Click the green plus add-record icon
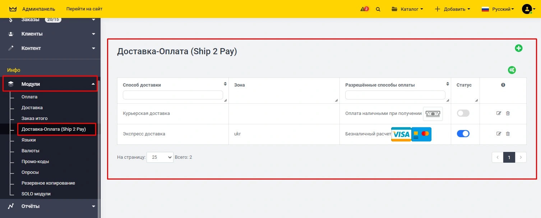541x218 pixels. coord(518,48)
